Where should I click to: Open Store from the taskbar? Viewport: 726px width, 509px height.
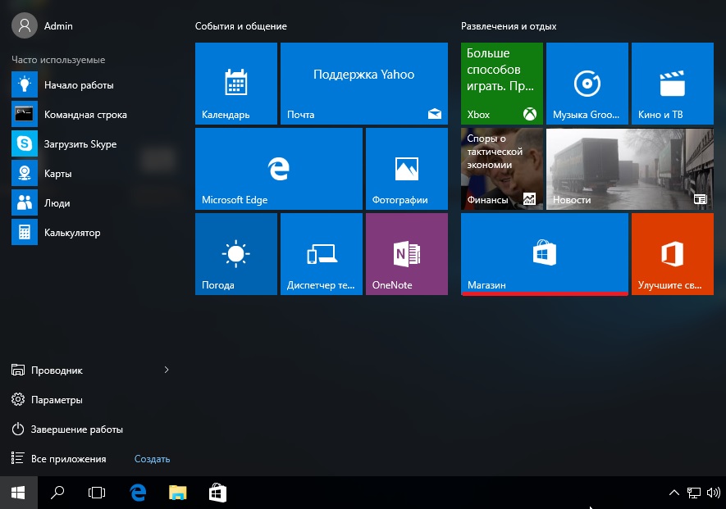pyautogui.click(x=217, y=493)
